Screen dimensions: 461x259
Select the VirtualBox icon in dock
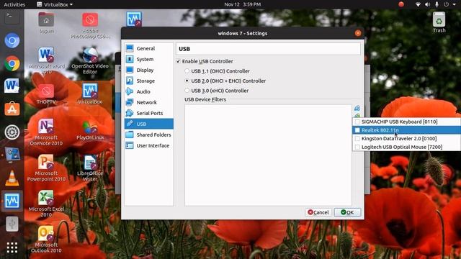12,201
